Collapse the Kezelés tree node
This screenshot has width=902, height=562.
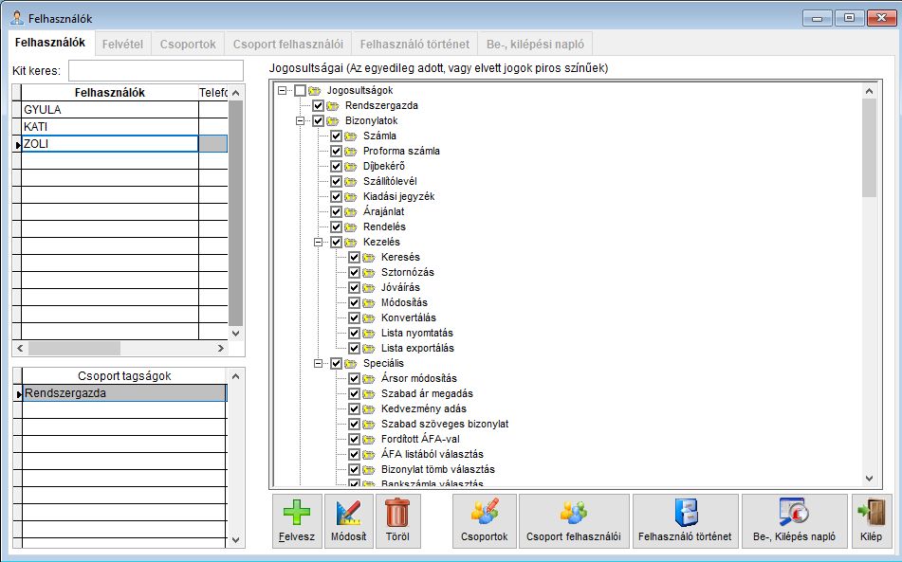pyautogui.click(x=318, y=243)
